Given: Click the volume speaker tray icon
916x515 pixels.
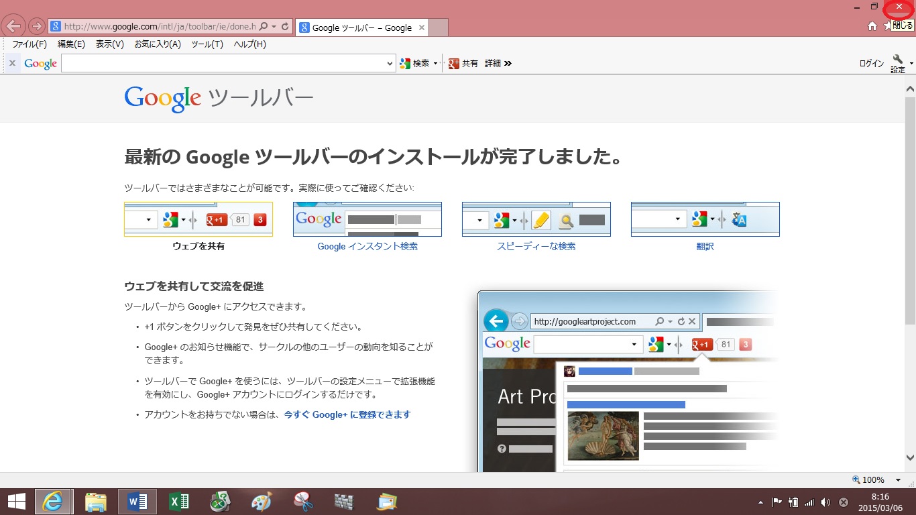Looking at the screenshot, I should click(x=825, y=502).
